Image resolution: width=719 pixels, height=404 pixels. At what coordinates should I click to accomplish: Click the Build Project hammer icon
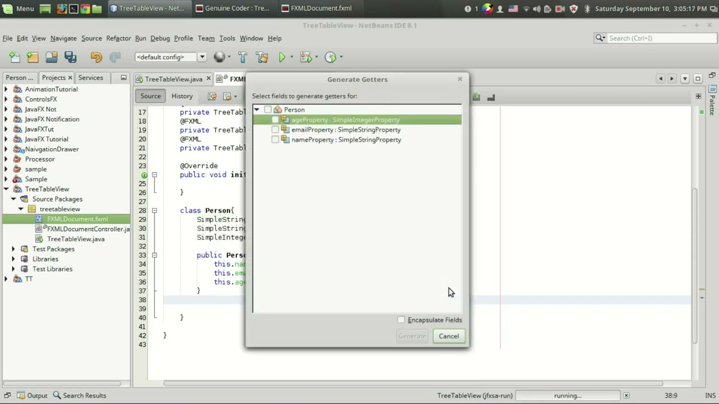tap(243, 57)
